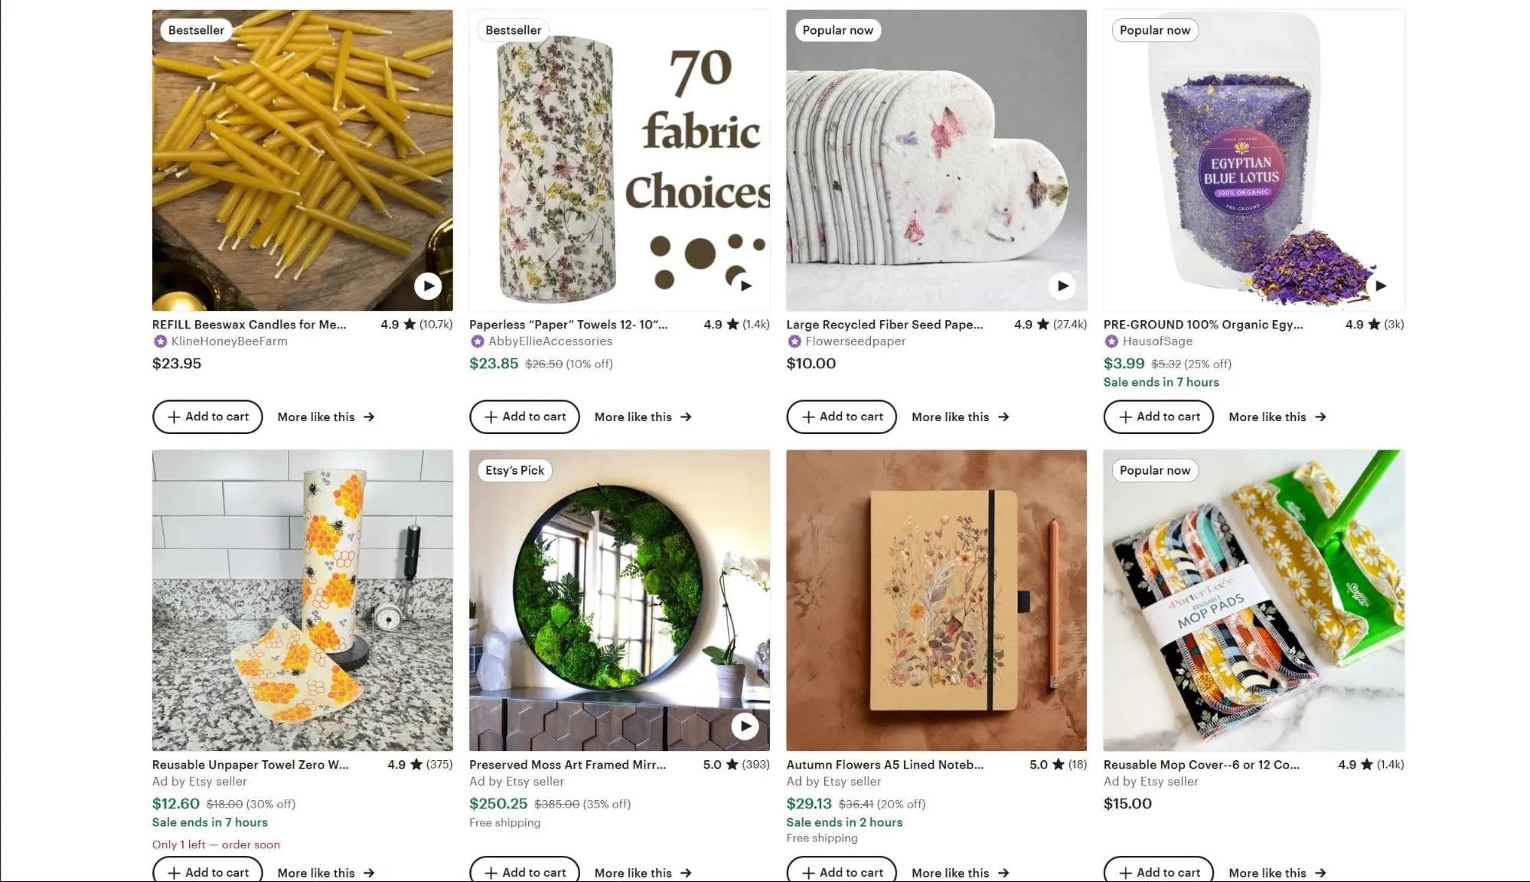
Task: Play the Paperless Towels product video
Action: 745,286
